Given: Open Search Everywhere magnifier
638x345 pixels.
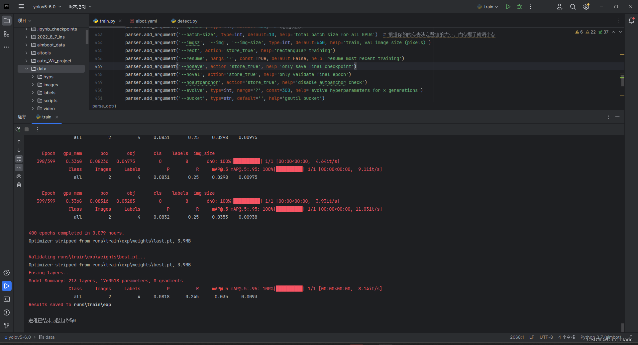Looking at the screenshot, I should coord(573,7).
